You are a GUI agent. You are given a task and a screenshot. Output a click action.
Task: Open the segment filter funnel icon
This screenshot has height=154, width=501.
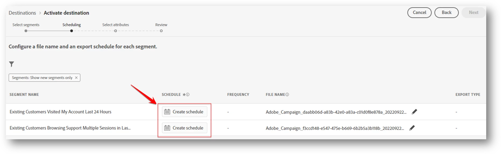pos(11,64)
